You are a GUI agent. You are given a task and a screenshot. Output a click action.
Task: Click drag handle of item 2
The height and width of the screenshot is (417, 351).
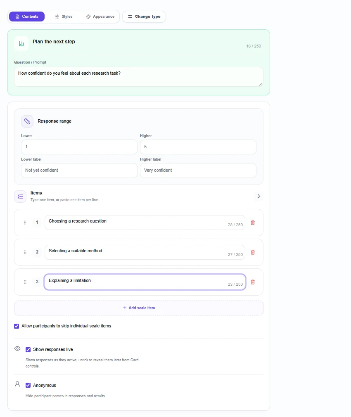pyautogui.click(x=25, y=252)
